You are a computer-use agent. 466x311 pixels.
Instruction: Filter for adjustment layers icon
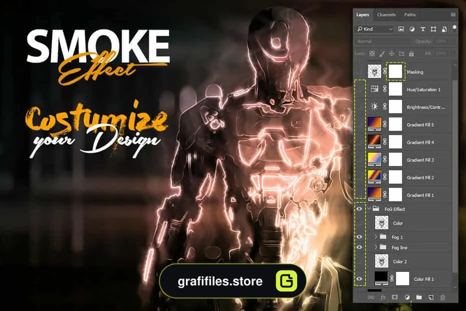412,29
